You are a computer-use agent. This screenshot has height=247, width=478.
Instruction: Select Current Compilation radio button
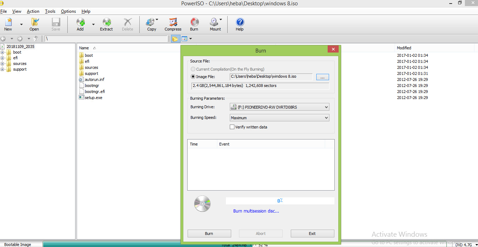click(x=193, y=69)
